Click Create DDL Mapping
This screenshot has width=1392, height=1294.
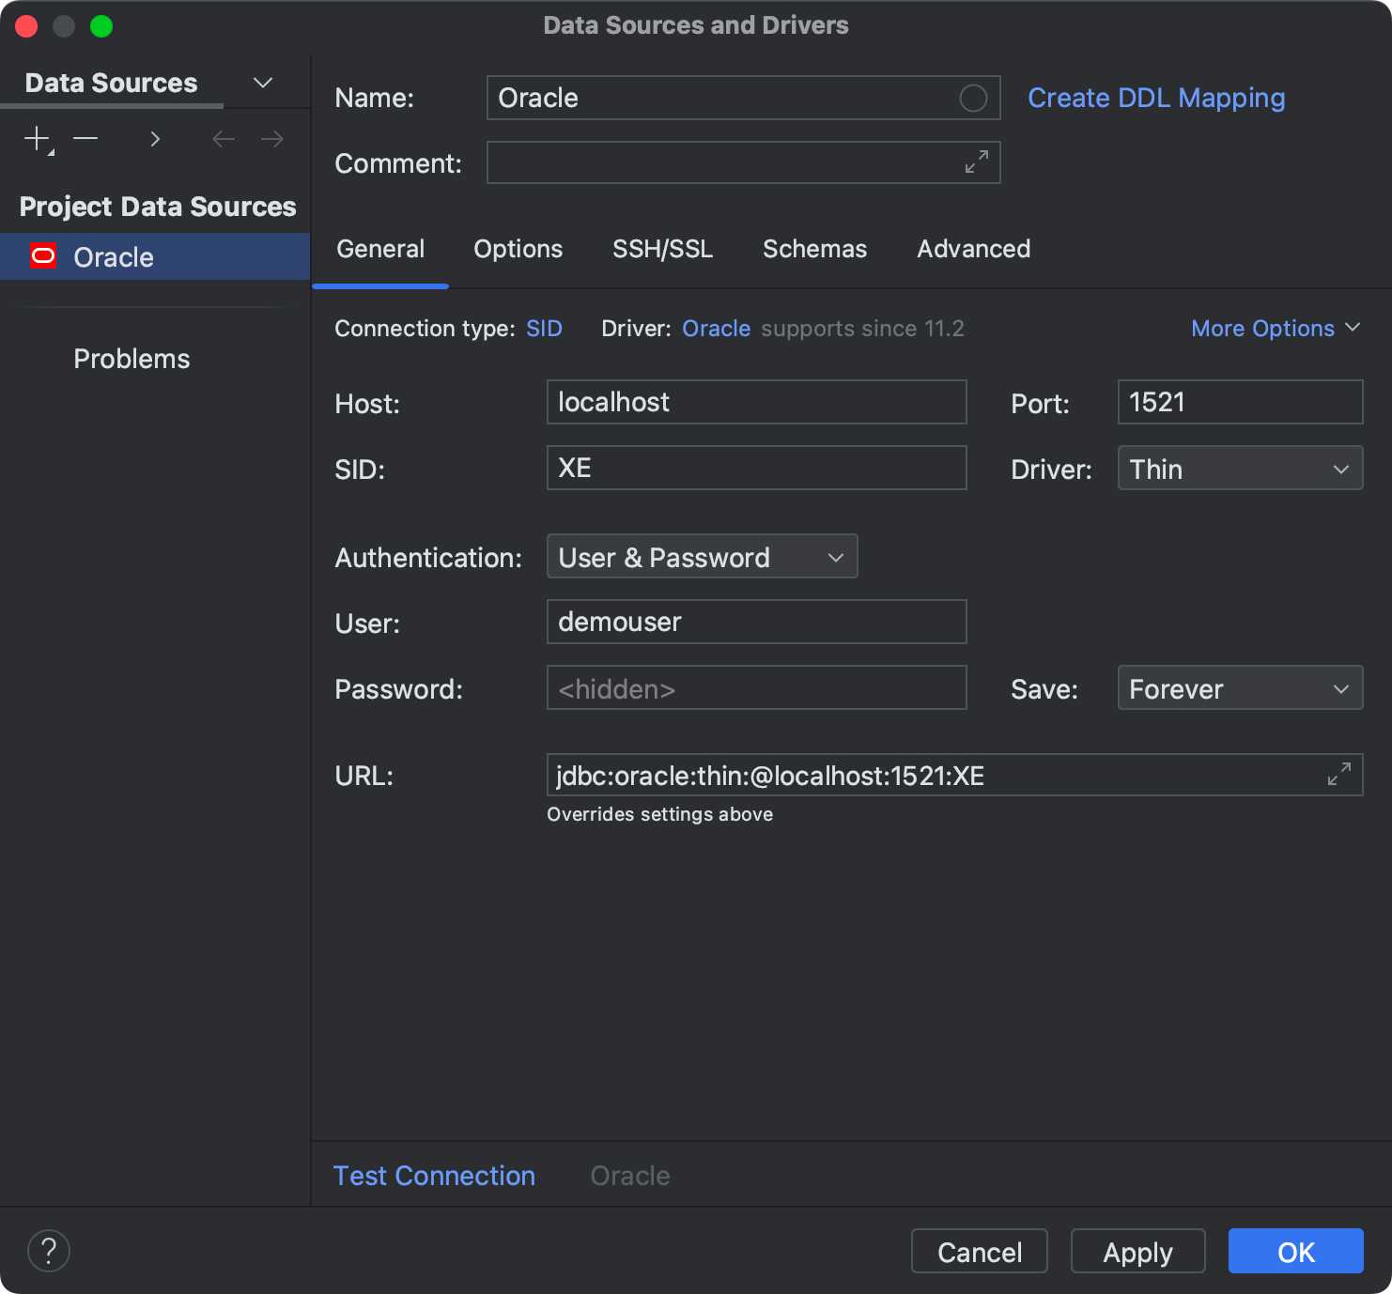1156,98
